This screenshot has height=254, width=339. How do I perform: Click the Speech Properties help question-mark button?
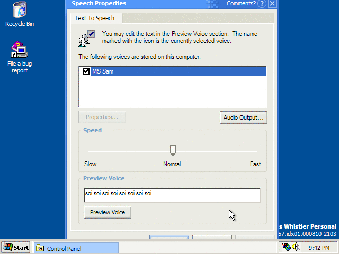(262, 4)
